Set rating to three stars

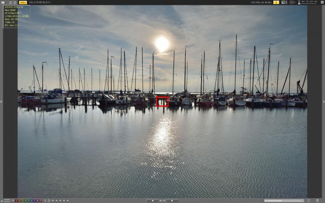click(x=60, y=201)
